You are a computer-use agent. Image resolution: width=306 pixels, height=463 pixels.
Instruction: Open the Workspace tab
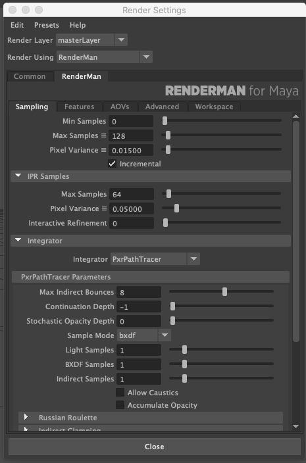point(214,107)
